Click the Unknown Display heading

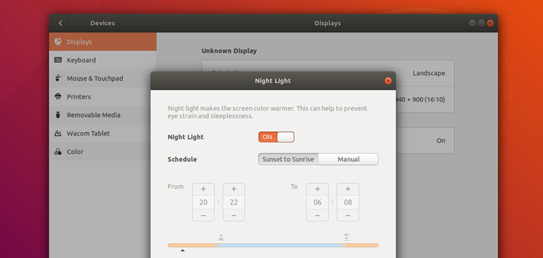pos(229,51)
